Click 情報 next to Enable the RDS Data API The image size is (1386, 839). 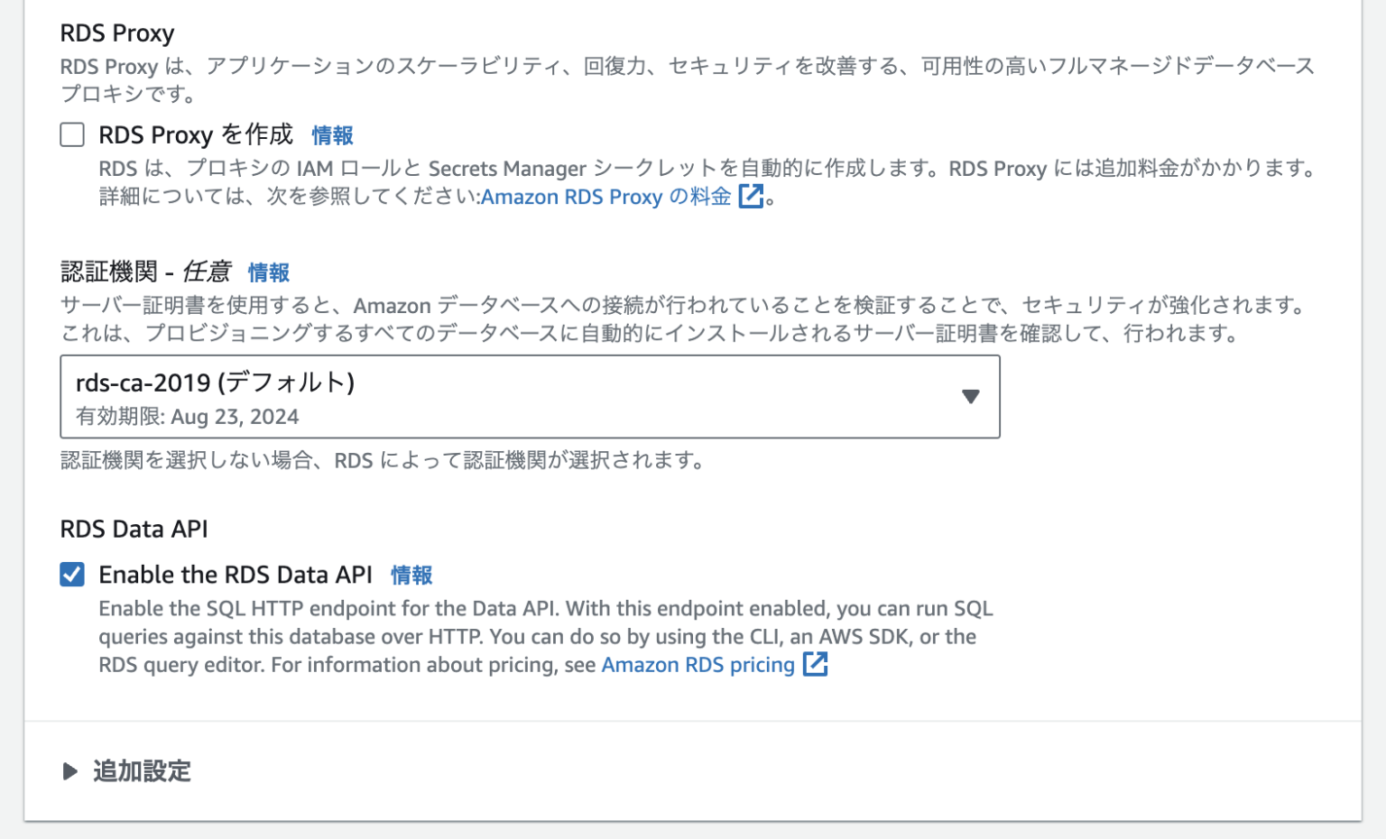[x=411, y=575]
